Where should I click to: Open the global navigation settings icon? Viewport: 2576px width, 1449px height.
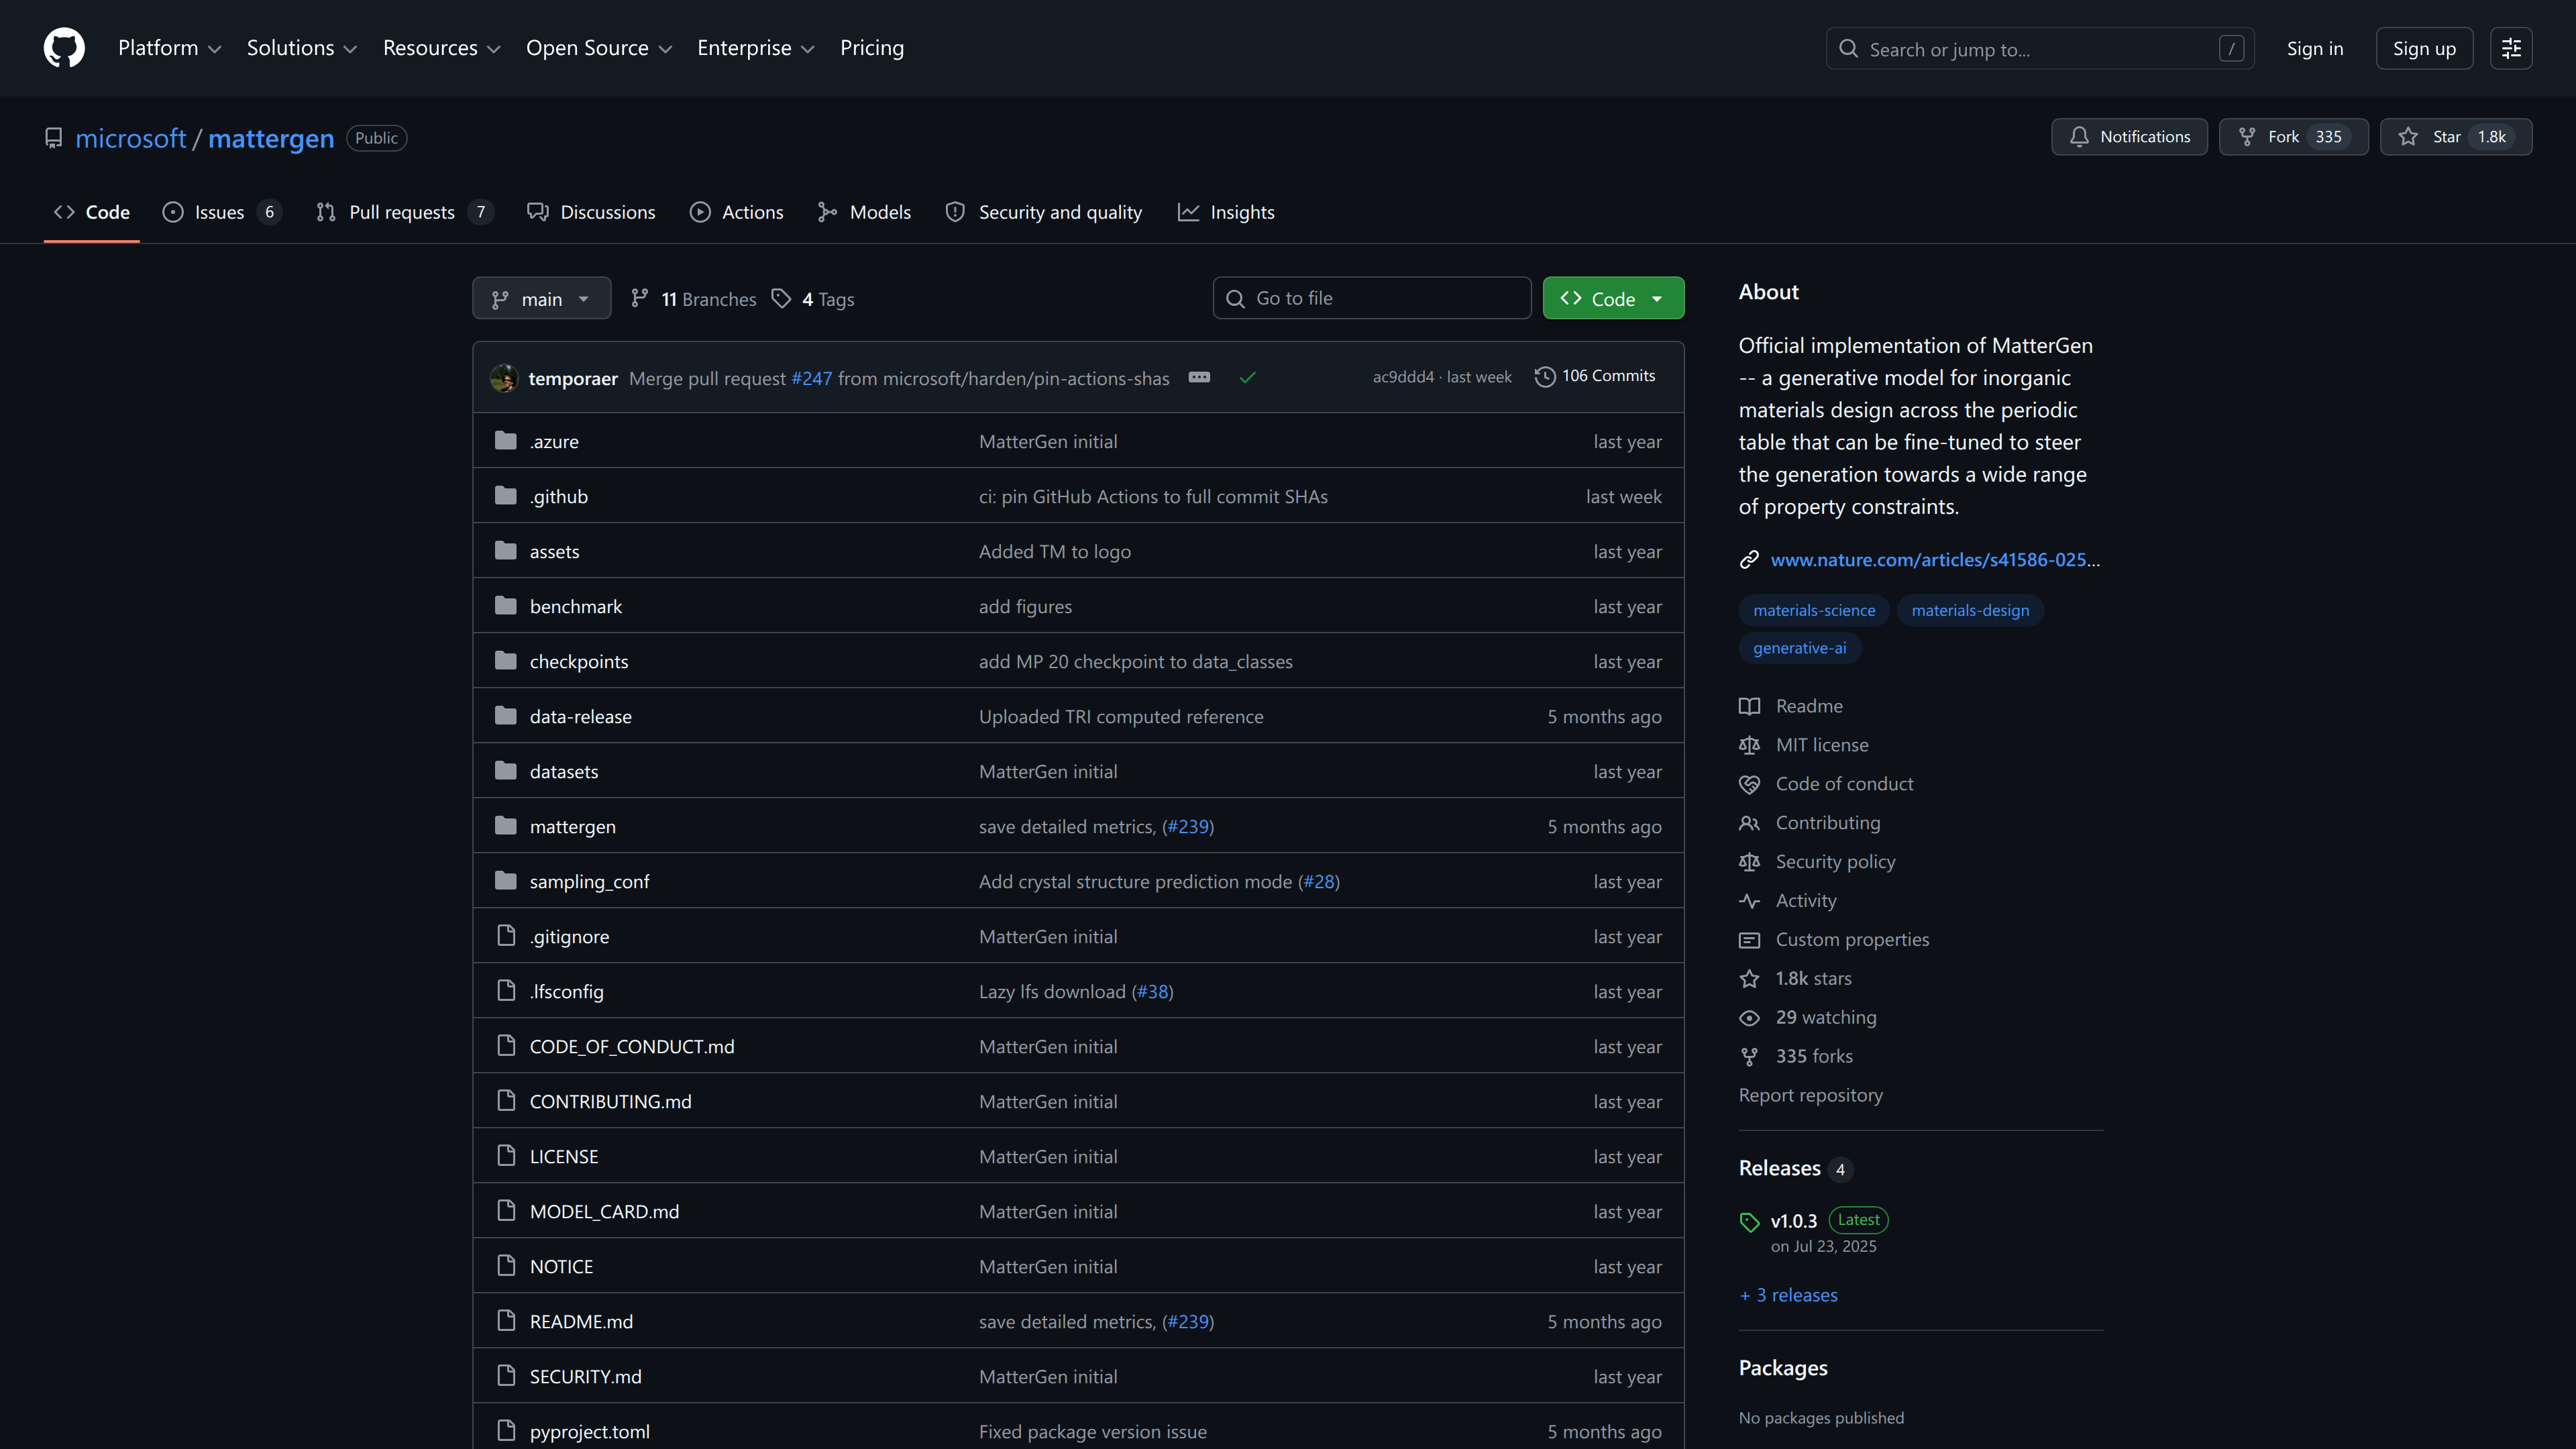[2511, 48]
